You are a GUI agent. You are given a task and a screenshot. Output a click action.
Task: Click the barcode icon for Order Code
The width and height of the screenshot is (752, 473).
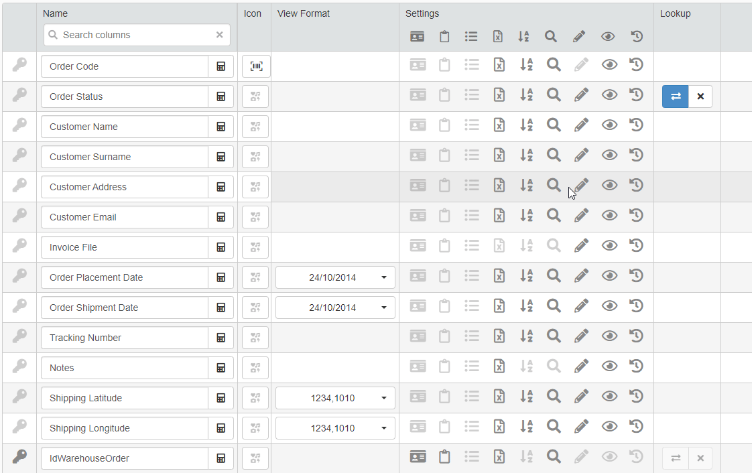click(256, 66)
